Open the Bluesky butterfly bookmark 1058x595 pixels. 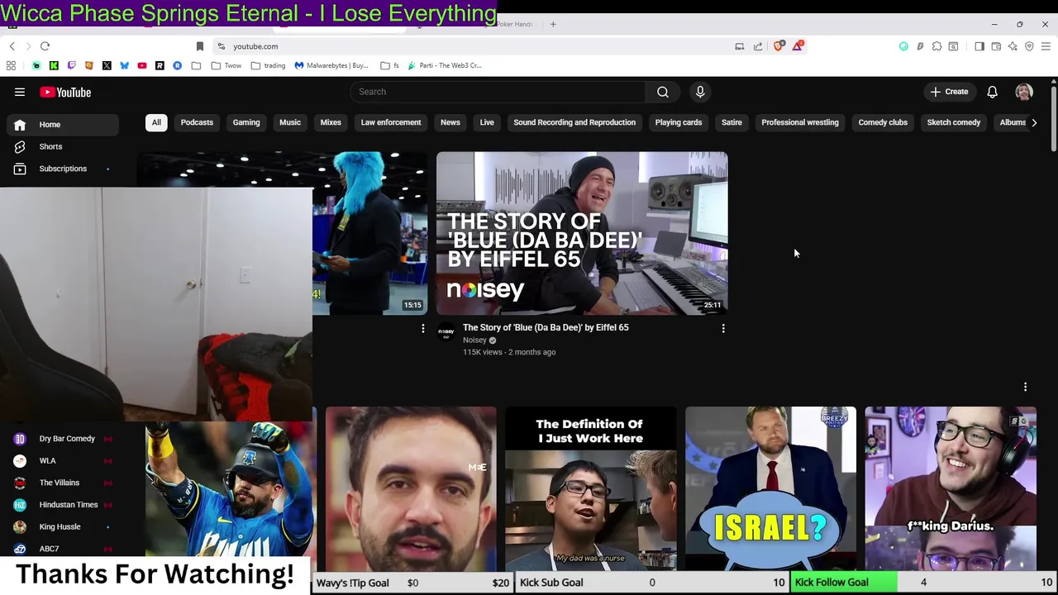(124, 65)
